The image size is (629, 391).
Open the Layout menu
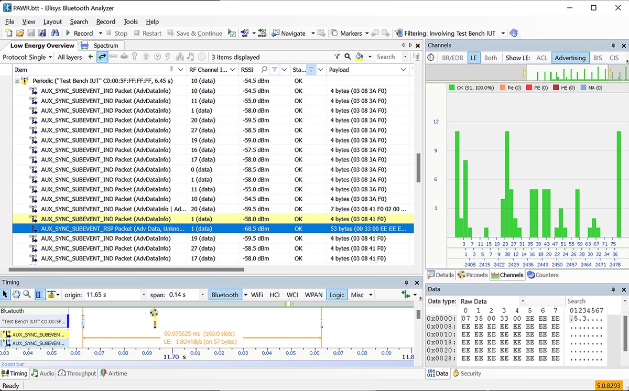(x=52, y=21)
